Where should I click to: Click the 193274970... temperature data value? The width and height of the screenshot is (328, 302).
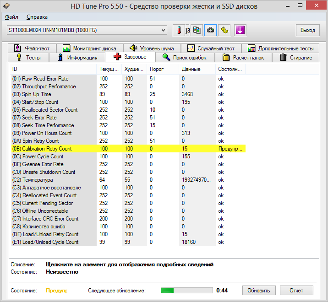click(196, 180)
